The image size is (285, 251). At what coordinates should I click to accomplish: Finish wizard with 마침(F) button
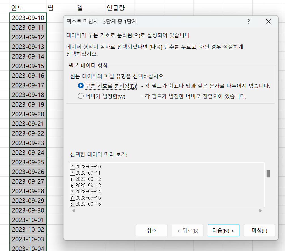(x=260, y=230)
